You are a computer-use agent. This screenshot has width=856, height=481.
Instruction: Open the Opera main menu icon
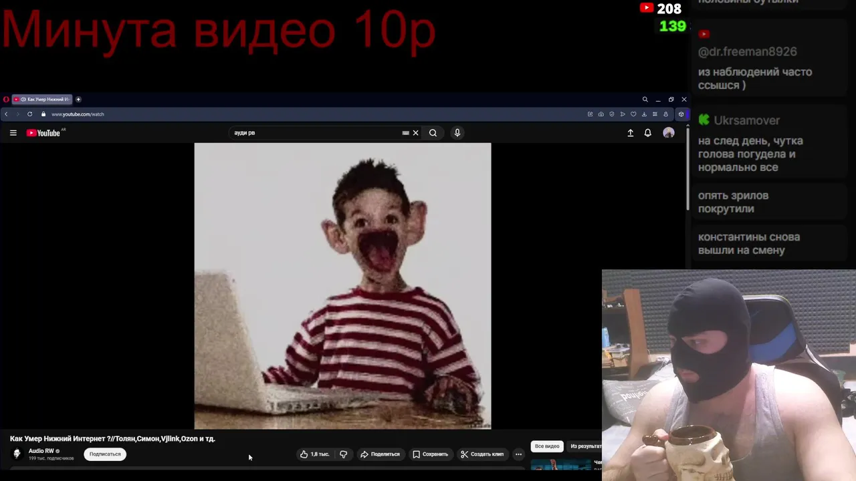tap(6, 99)
